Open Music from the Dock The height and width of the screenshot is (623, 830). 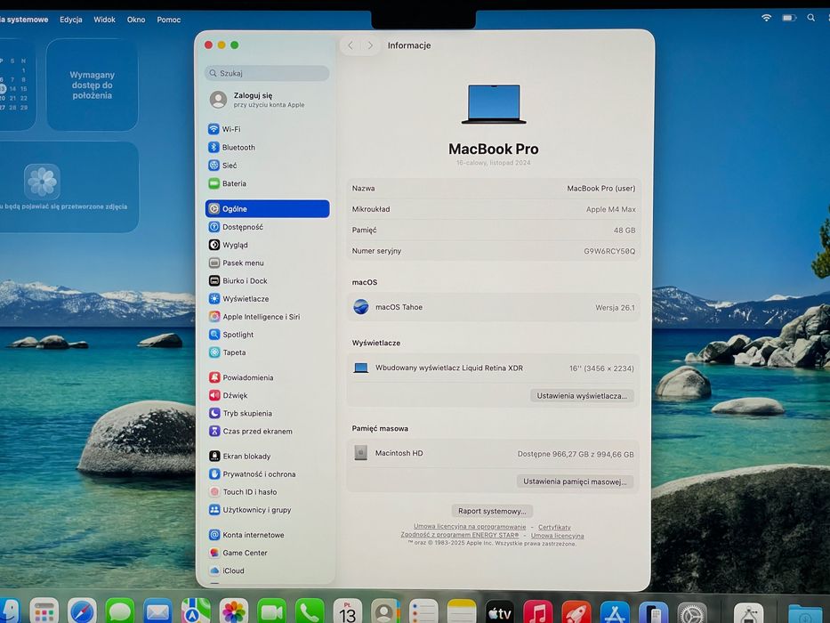538,613
